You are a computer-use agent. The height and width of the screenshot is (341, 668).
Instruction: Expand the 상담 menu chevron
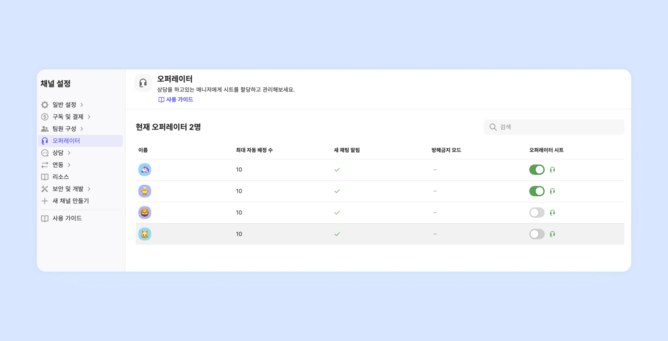coord(69,153)
